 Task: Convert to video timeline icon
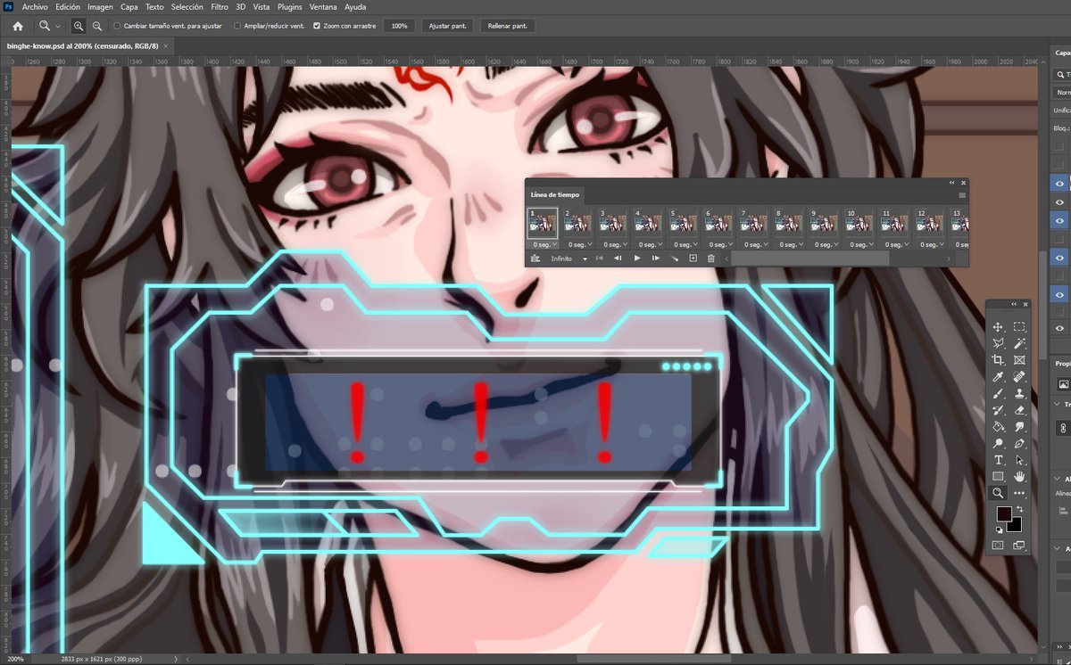[x=535, y=259]
